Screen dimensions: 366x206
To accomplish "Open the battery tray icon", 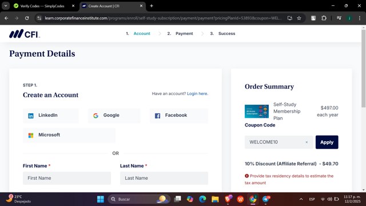I will coord(336,199).
